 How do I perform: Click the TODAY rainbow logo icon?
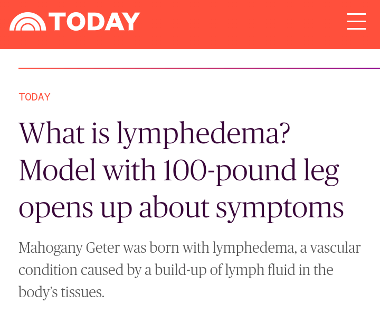pyautogui.click(x=27, y=22)
